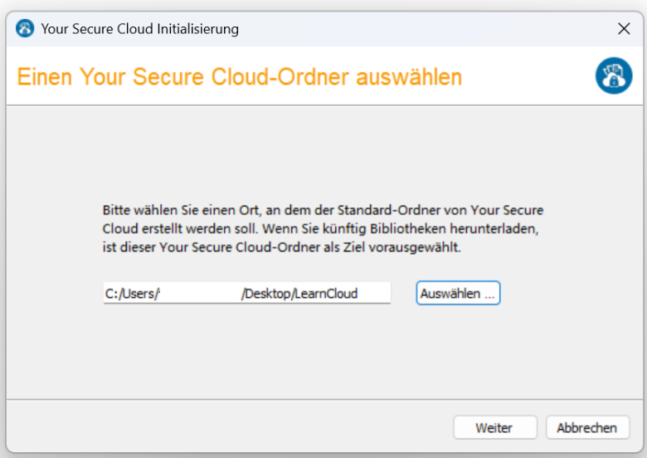Click the Your Secure Cloud title bar icon
The height and width of the screenshot is (458, 647).
tap(25, 28)
